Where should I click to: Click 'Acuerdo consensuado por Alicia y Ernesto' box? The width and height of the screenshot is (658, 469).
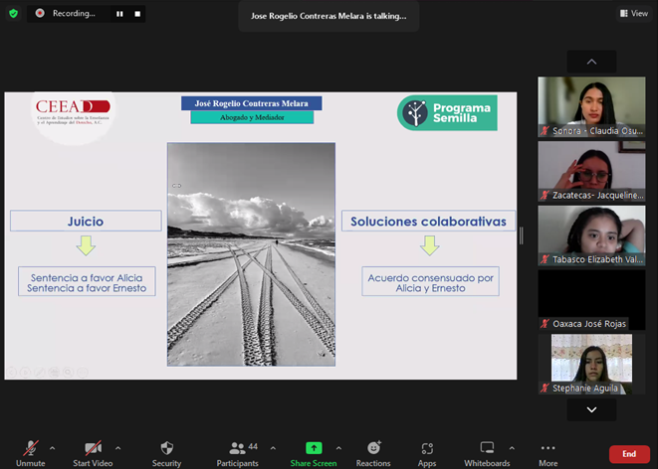(x=431, y=281)
